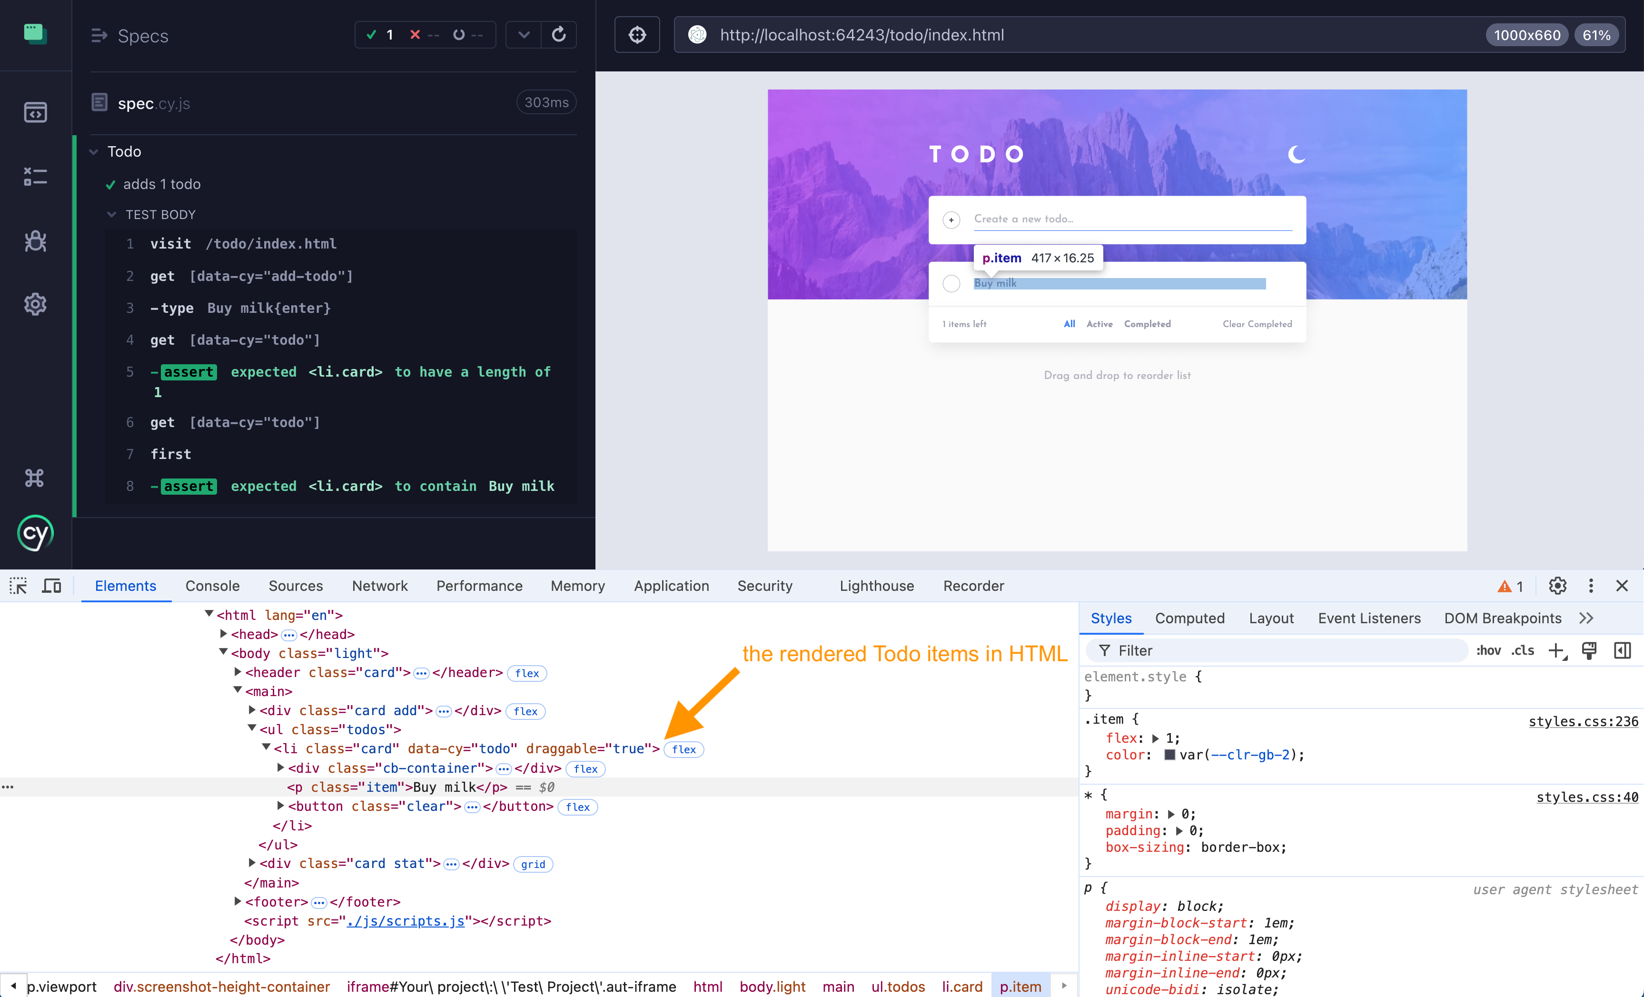Click the Create a new todo input

coord(1132,219)
